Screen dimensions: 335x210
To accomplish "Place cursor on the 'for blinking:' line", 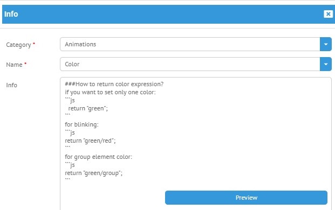I will click(x=81, y=124).
